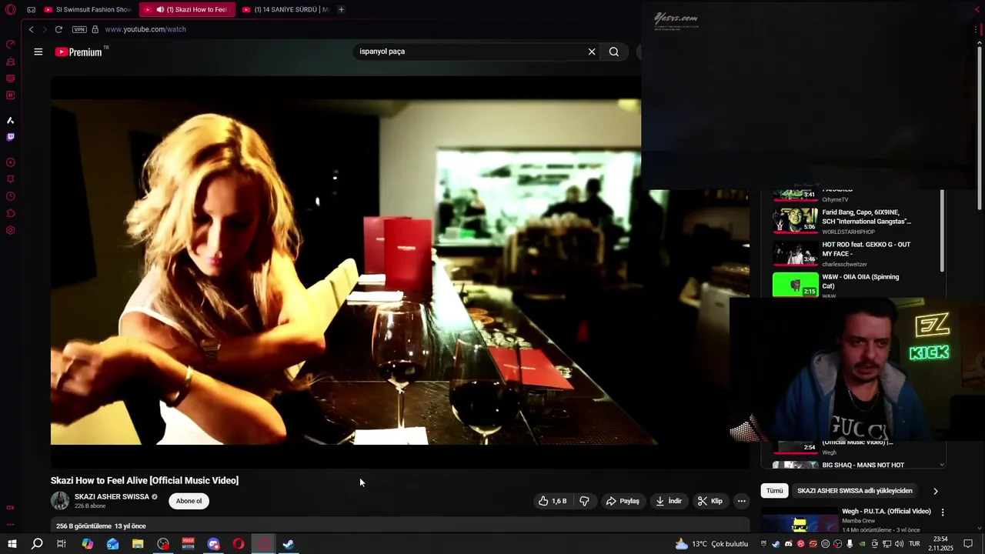Open the YouTube hamburger guide menu
This screenshot has width=985, height=554.
click(38, 52)
